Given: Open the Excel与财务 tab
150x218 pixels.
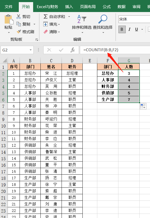Looking at the screenshot, I should coord(47,7).
